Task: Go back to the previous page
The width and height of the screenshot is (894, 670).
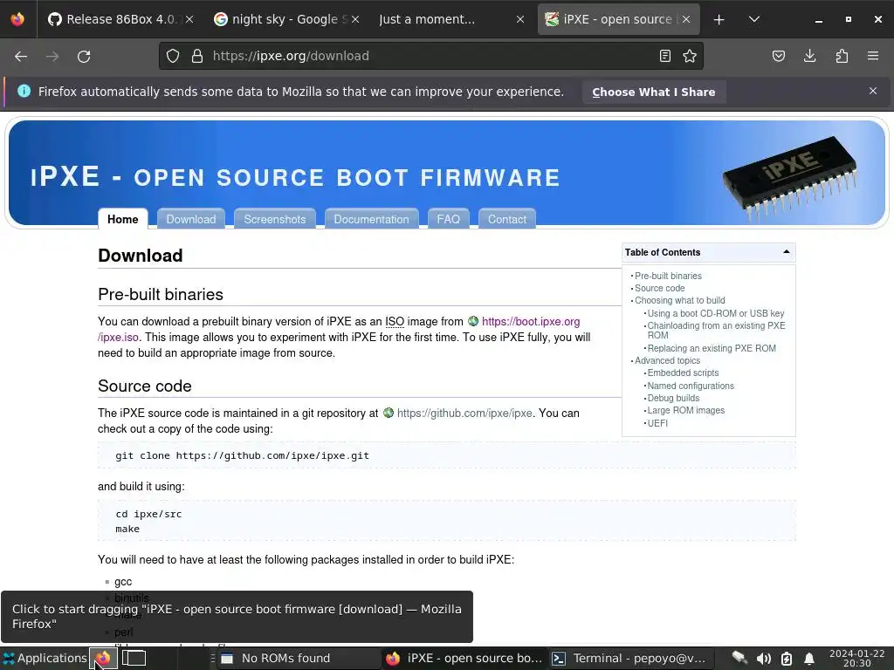Action: click(21, 57)
